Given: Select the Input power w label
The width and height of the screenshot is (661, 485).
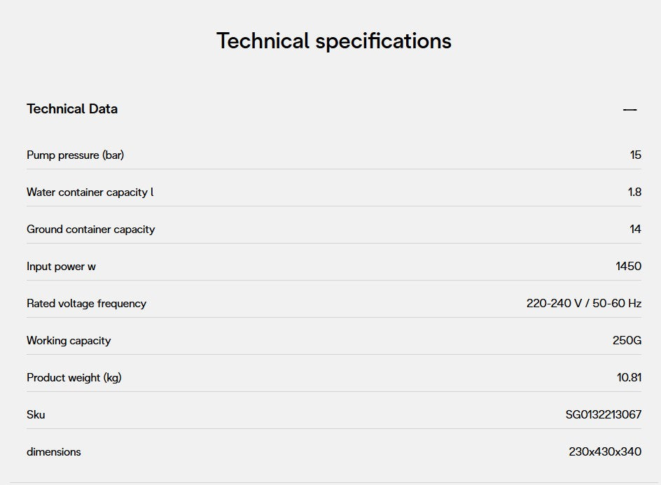Looking at the screenshot, I should [x=61, y=267].
